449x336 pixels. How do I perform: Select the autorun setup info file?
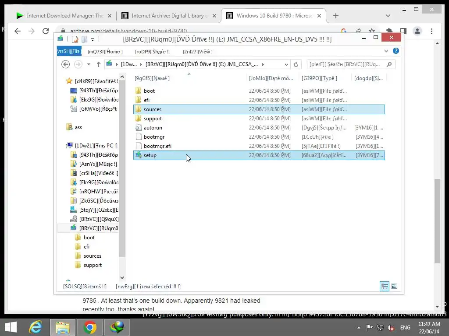[259, 128]
